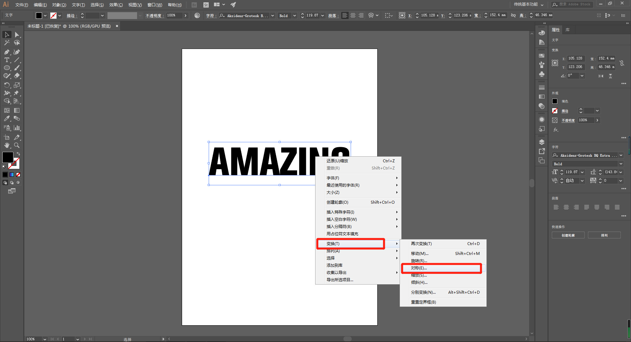Select the Zoom tool
631x342 pixels.
coord(17,145)
